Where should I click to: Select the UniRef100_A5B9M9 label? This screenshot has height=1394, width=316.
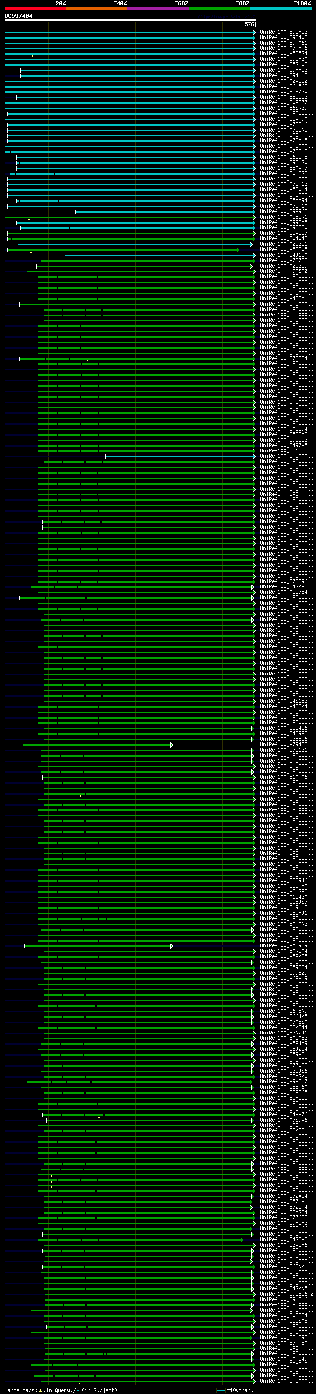tap(283, 946)
